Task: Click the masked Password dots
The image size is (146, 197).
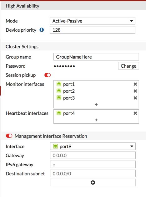Action: (64, 66)
